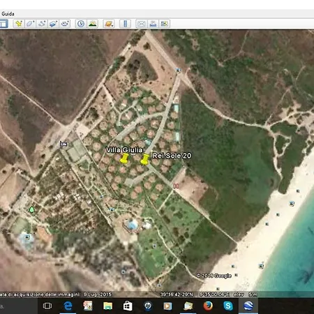Open Microsoft Edge from taskbar
Screen dimensions: 314x314
point(68,306)
